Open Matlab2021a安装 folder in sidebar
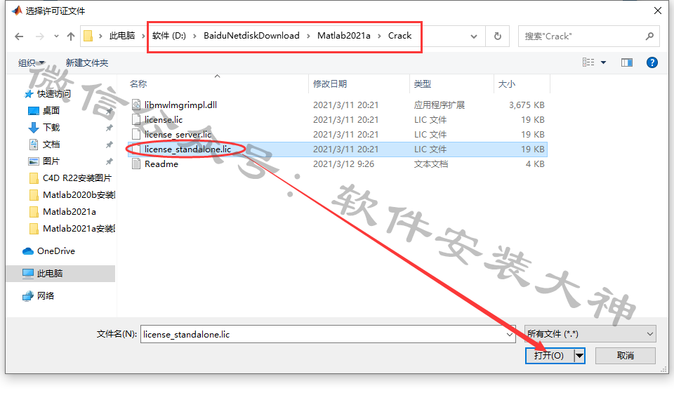Screen dimensions: 674x400 point(79,229)
